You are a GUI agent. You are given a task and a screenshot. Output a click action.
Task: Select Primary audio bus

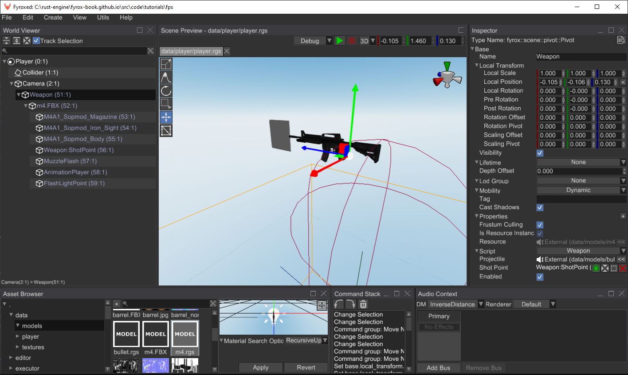439,316
